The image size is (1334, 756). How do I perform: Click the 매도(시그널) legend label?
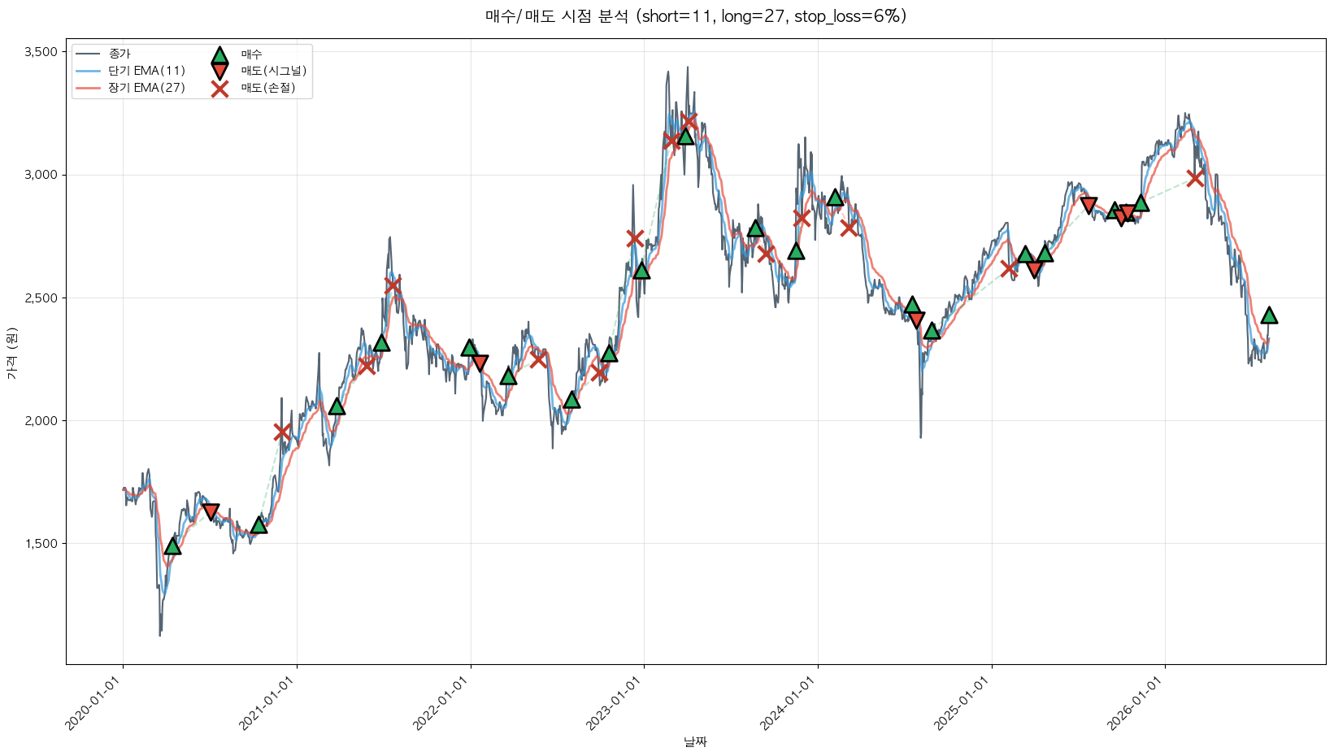[274, 71]
